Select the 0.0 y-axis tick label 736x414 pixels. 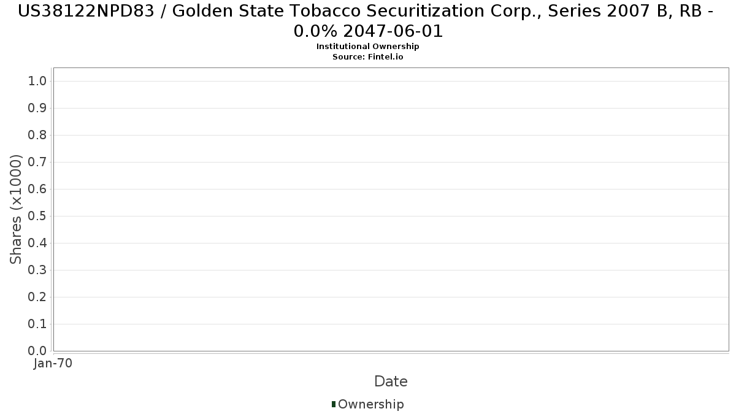tap(38, 351)
